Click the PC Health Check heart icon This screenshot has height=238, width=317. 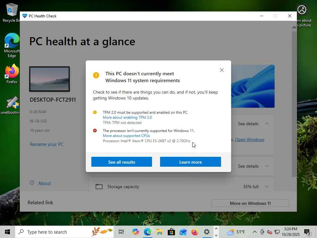tap(25, 16)
